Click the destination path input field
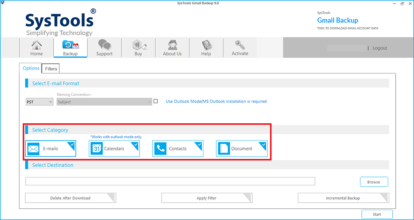 (x=170, y=181)
